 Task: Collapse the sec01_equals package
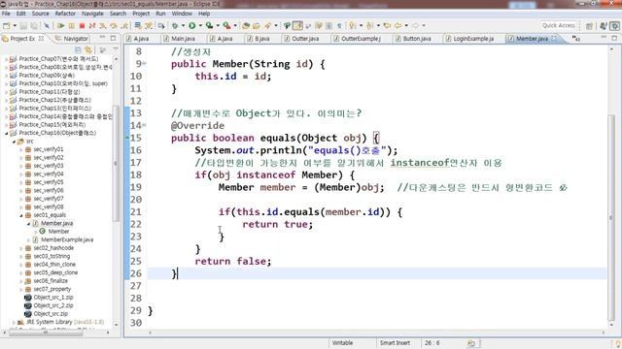(x=21, y=215)
